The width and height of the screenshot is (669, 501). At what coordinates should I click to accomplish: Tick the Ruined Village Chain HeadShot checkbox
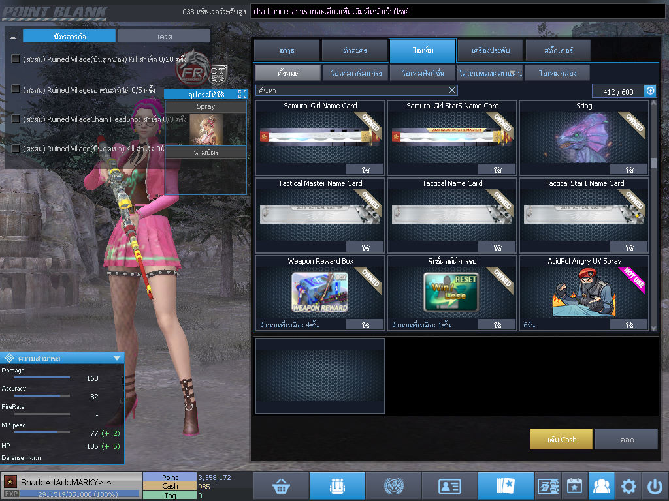pos(16,119)
